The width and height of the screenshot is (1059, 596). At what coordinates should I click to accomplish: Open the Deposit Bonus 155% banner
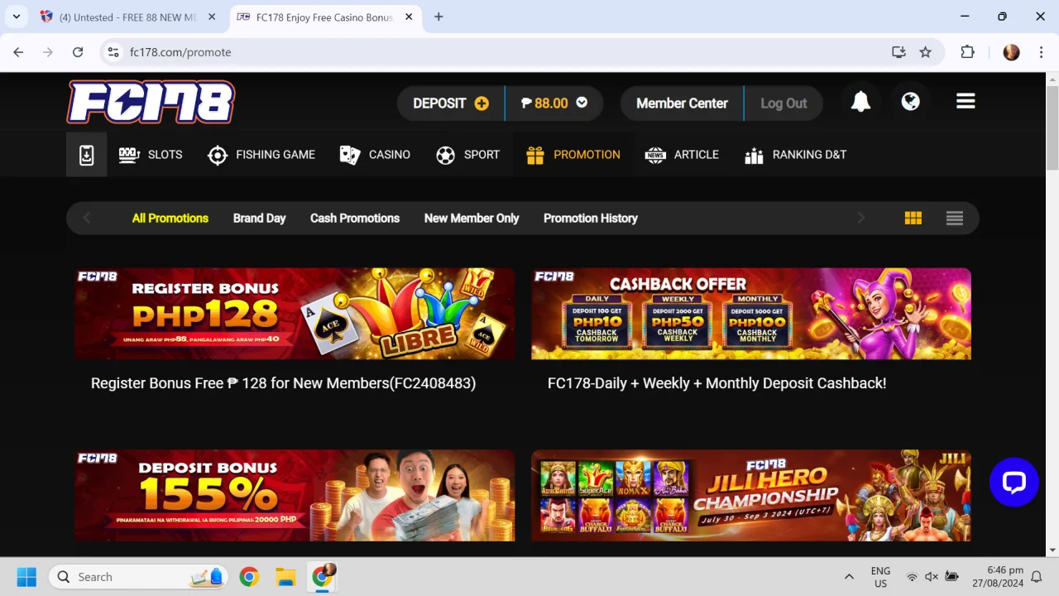coord(295,495)
